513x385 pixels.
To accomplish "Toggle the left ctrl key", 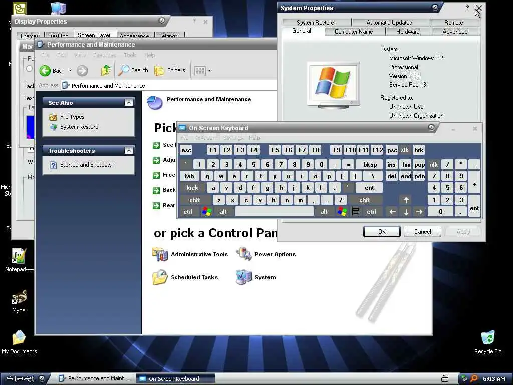I will 188,212.
